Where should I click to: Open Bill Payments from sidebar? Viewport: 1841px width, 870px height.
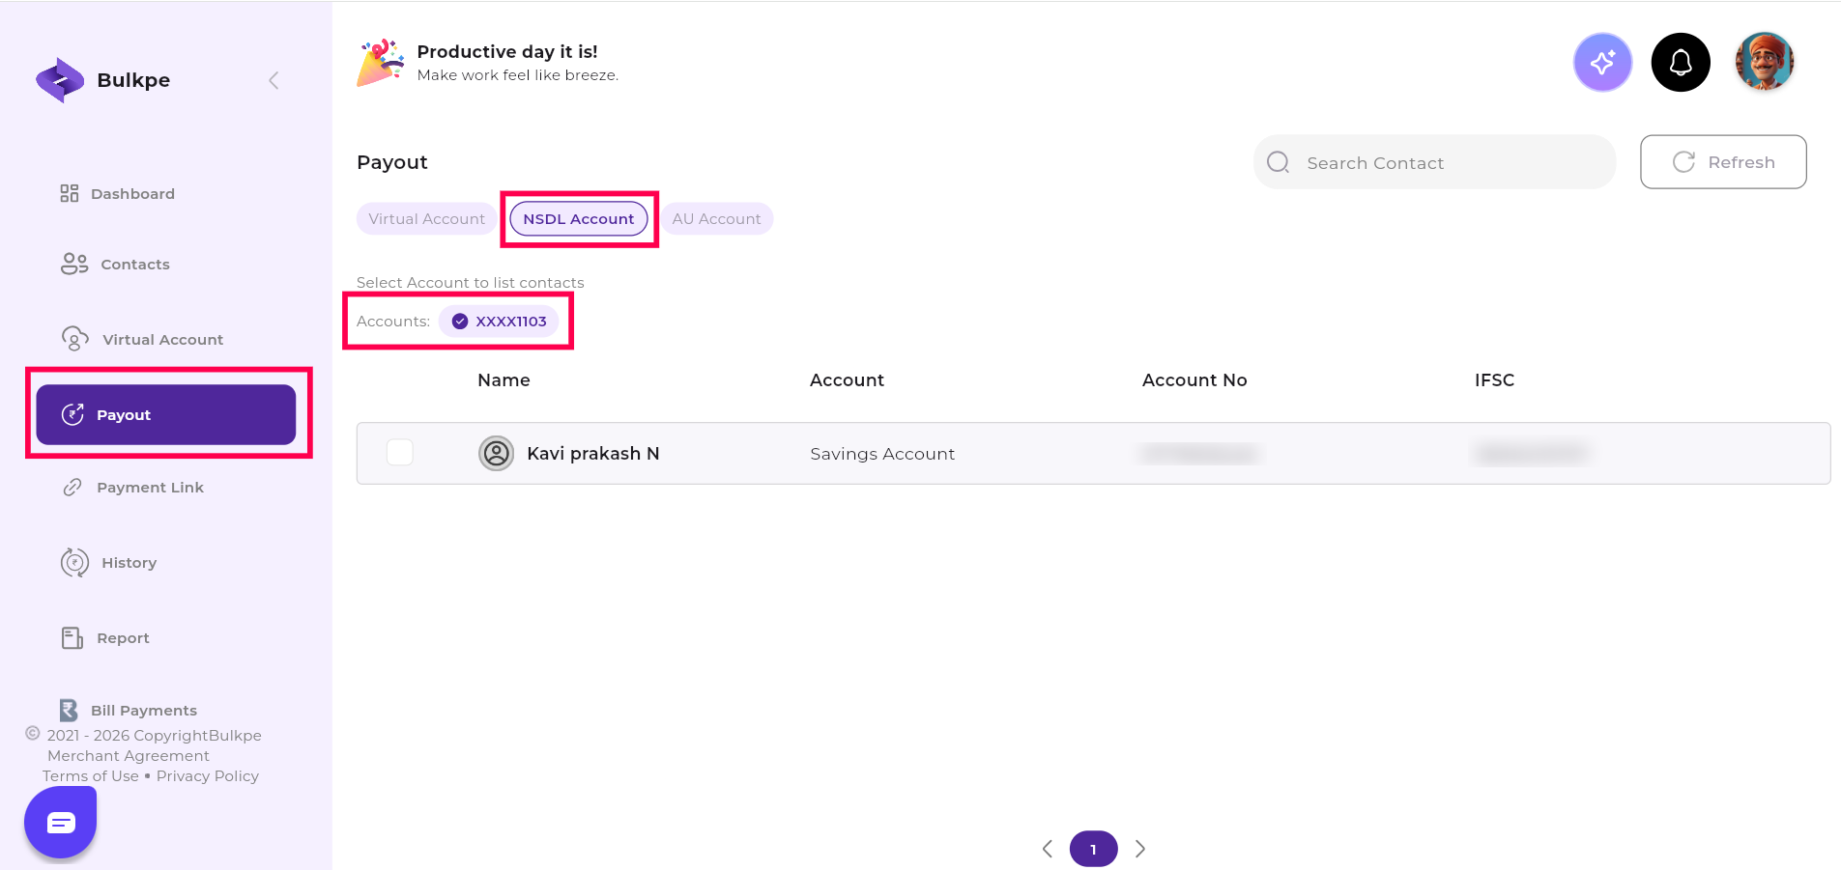click(143, 710)
